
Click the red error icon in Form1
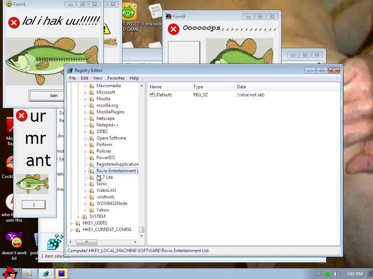click(x=14, y=23)
